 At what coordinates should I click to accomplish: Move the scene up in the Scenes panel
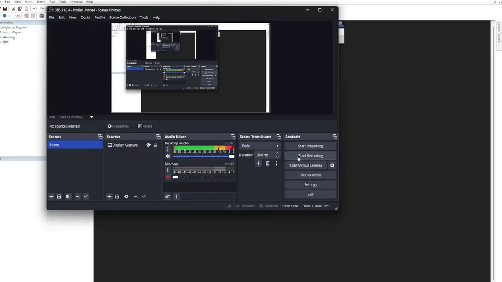pyautogui.click(x=78, y=196)
